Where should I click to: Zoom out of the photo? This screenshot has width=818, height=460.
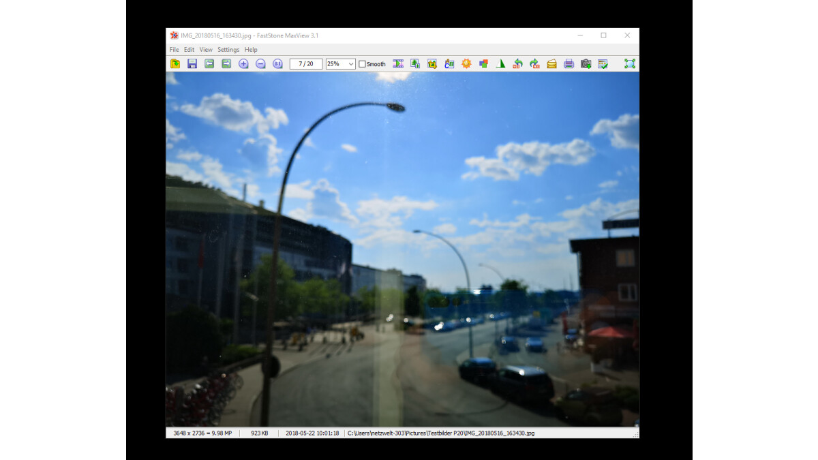tap(260, 63)
